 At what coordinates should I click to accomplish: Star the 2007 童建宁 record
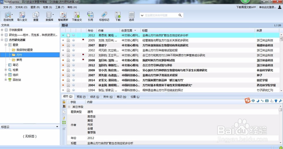click(x=74, y=45)
